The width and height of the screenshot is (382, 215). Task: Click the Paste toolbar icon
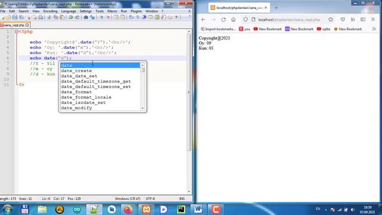pos(62,17)
